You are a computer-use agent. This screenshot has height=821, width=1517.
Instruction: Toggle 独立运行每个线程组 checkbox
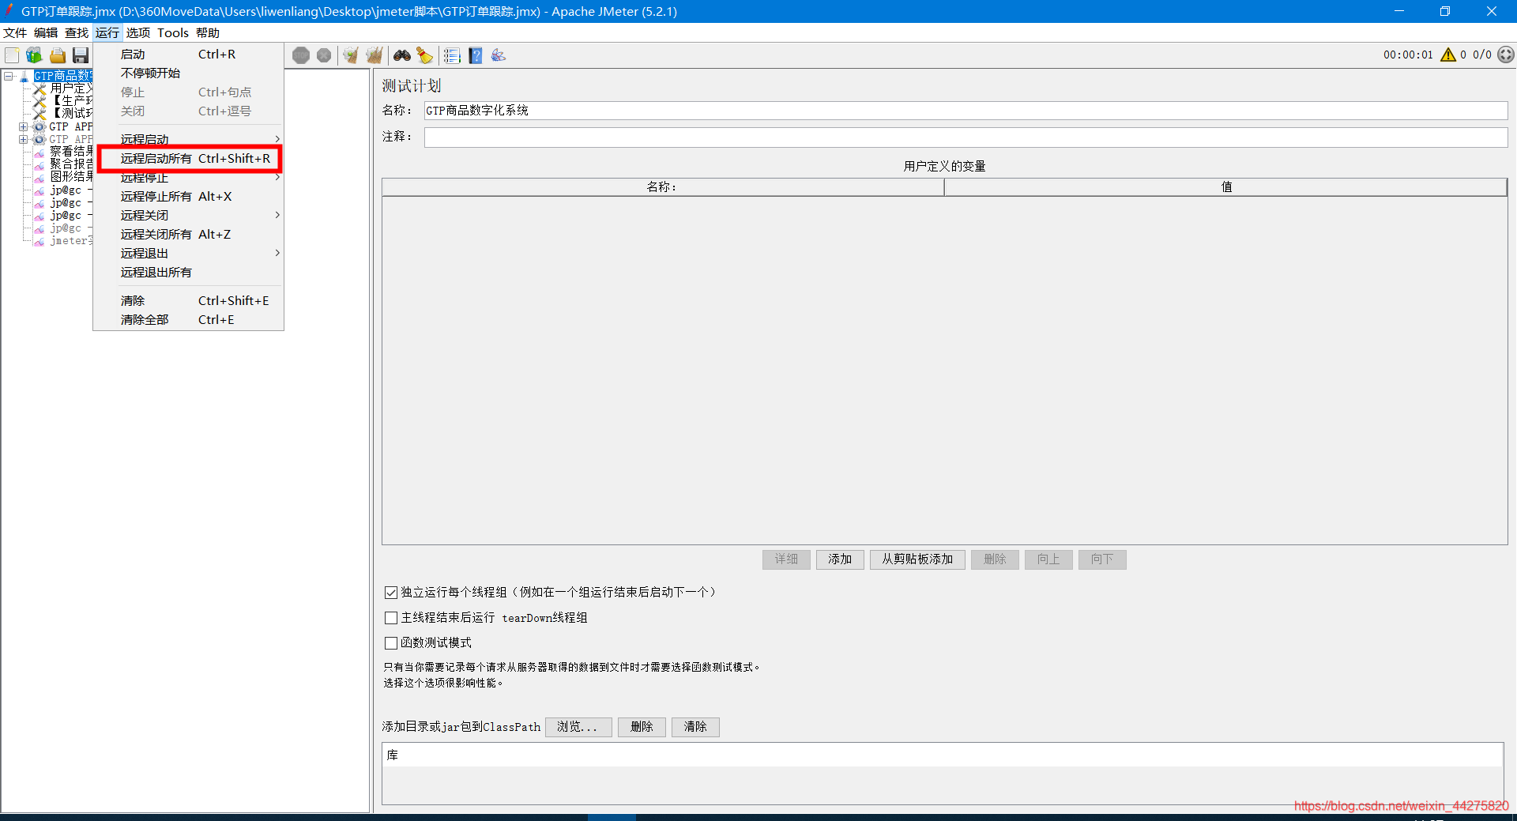point(391,593)
